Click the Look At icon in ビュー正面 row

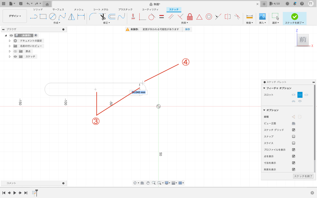coord(293,123)
